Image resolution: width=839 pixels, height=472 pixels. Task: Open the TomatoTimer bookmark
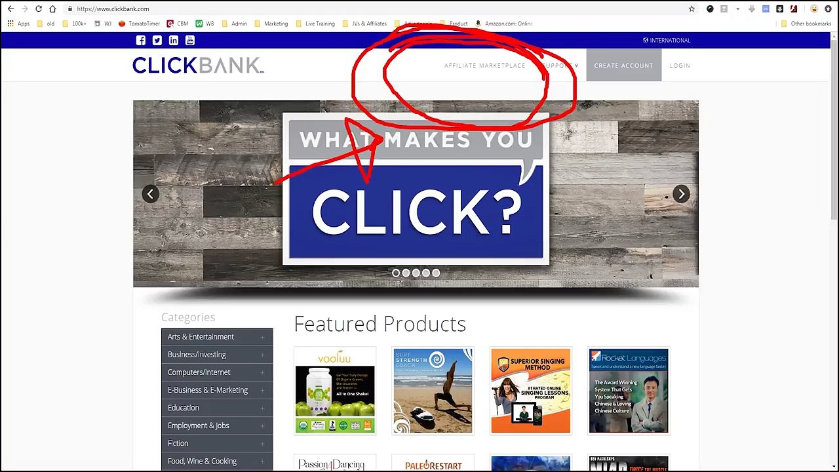(139, 24)
